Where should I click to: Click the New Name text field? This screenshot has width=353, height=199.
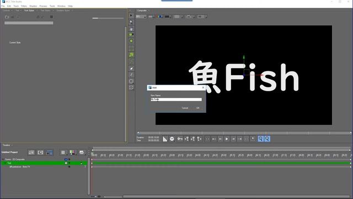point(176,99)
